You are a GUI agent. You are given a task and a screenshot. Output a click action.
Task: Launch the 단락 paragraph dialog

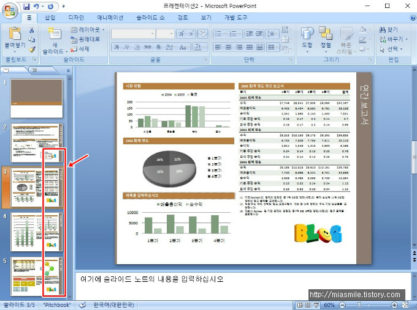[x=291, y=59]
